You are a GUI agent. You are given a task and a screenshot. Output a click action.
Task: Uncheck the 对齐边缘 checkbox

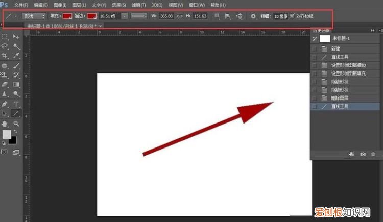tap(292, 16)
